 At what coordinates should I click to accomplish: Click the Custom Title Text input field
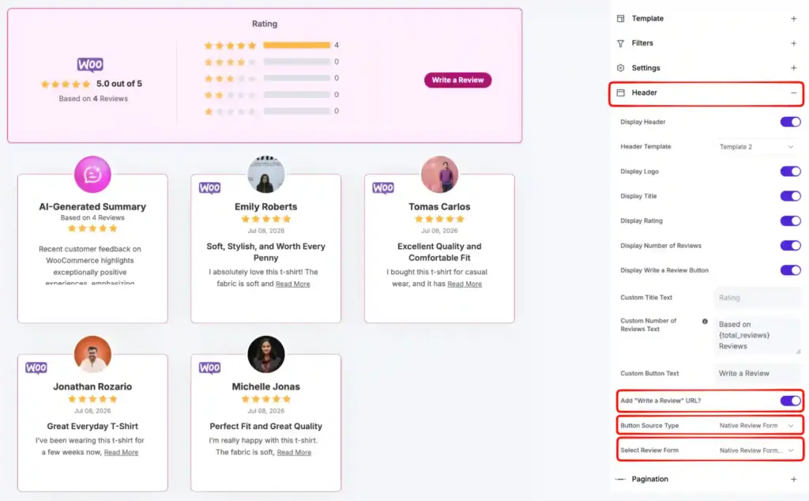[x=758, y=298]
